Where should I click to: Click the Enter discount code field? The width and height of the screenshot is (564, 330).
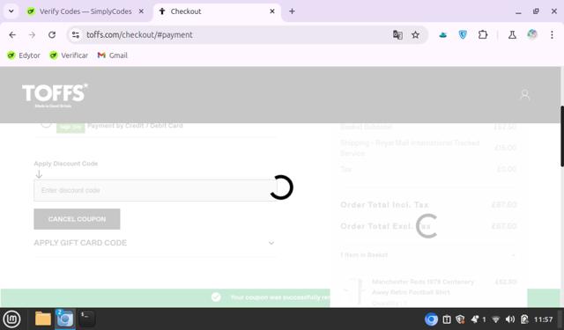155,190
